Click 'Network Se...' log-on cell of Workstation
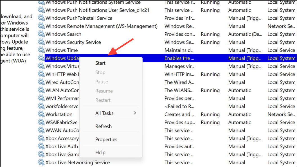The image size is (297, 167). coord(281,114)
